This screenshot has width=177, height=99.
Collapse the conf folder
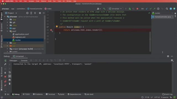[7, 31]
